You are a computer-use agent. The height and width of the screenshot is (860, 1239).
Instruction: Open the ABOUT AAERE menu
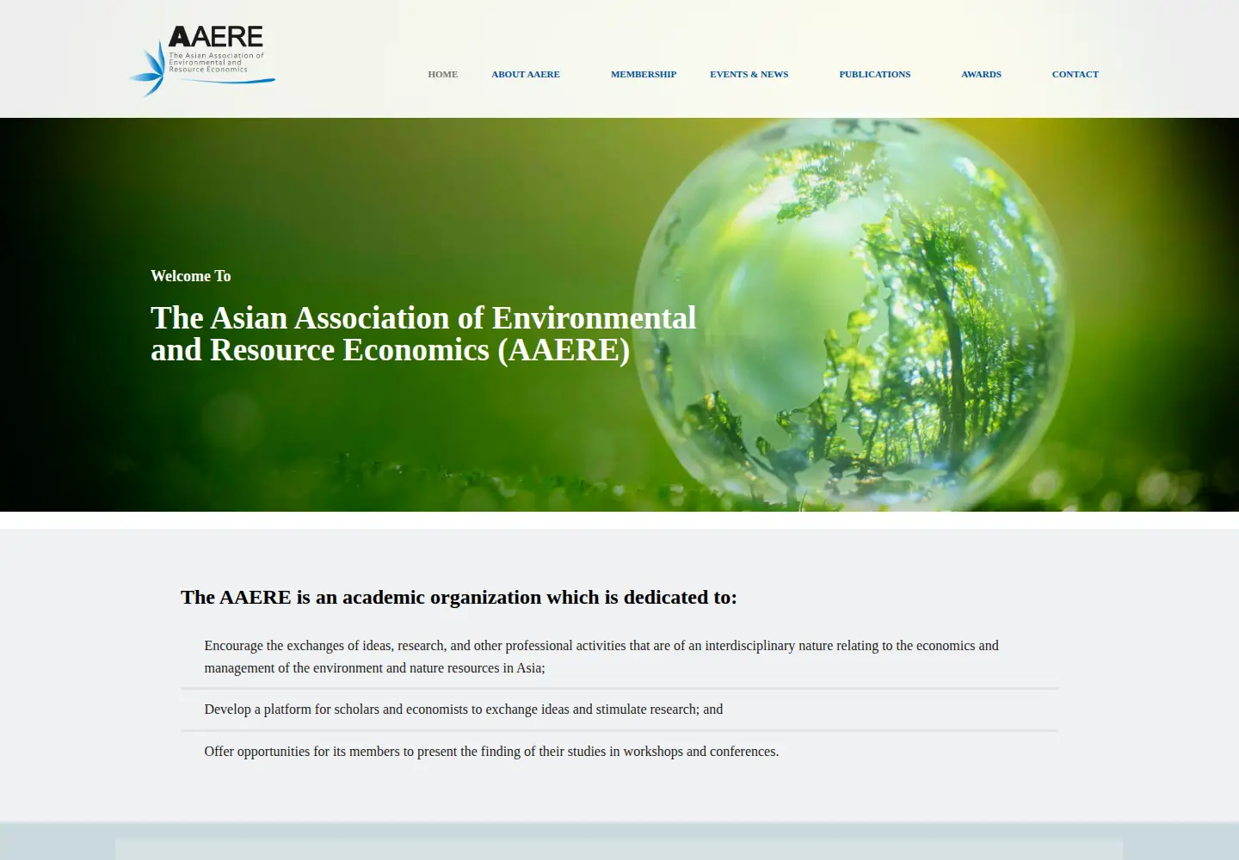(526, 74)
